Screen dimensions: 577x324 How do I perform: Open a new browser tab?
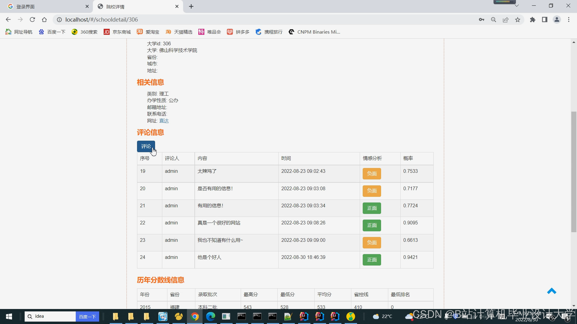click(191, 7)
